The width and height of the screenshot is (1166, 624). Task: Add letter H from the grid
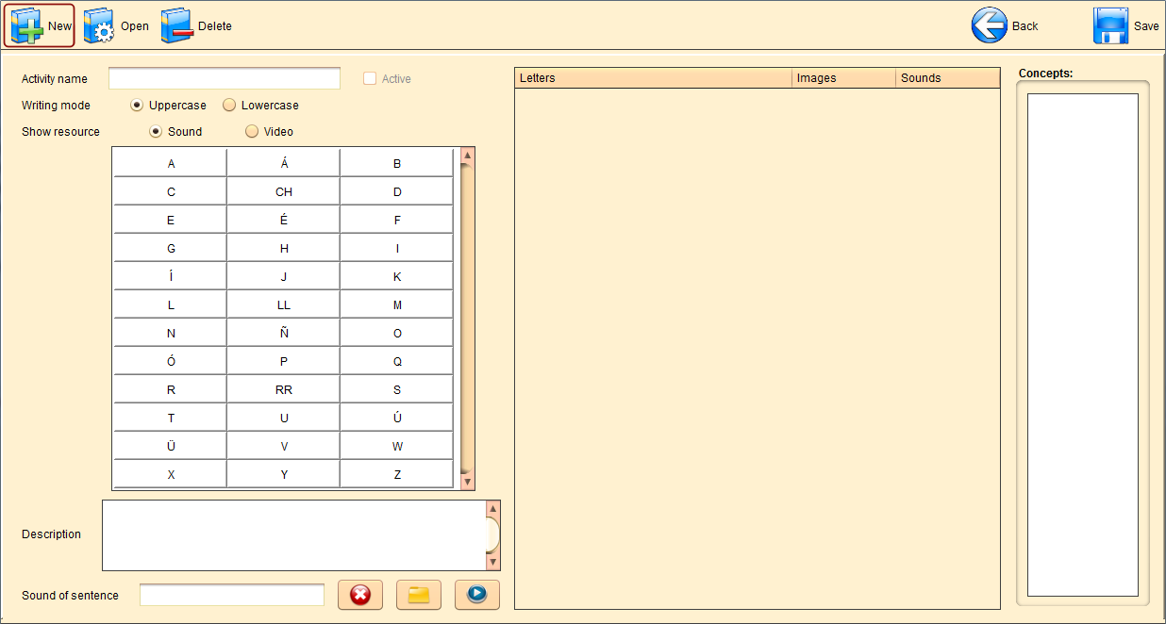point(284,248)
